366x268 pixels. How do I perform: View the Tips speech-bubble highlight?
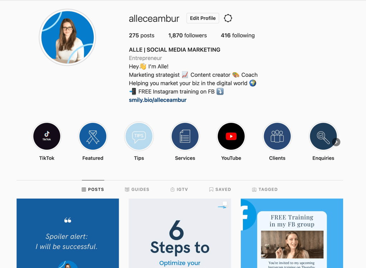click(139, 137)
